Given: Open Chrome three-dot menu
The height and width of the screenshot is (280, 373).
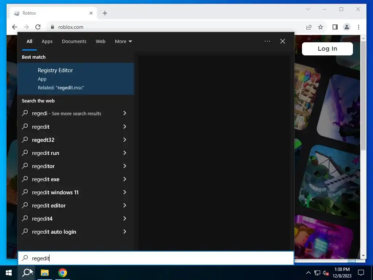Looking at the screenshot, I should click(358, 27).
